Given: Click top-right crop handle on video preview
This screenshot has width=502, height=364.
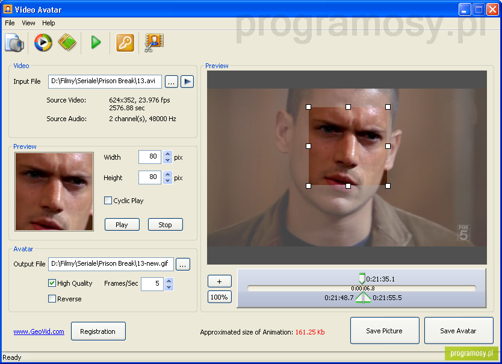Looking at the screenshot, I should click(x=388, y=107).
